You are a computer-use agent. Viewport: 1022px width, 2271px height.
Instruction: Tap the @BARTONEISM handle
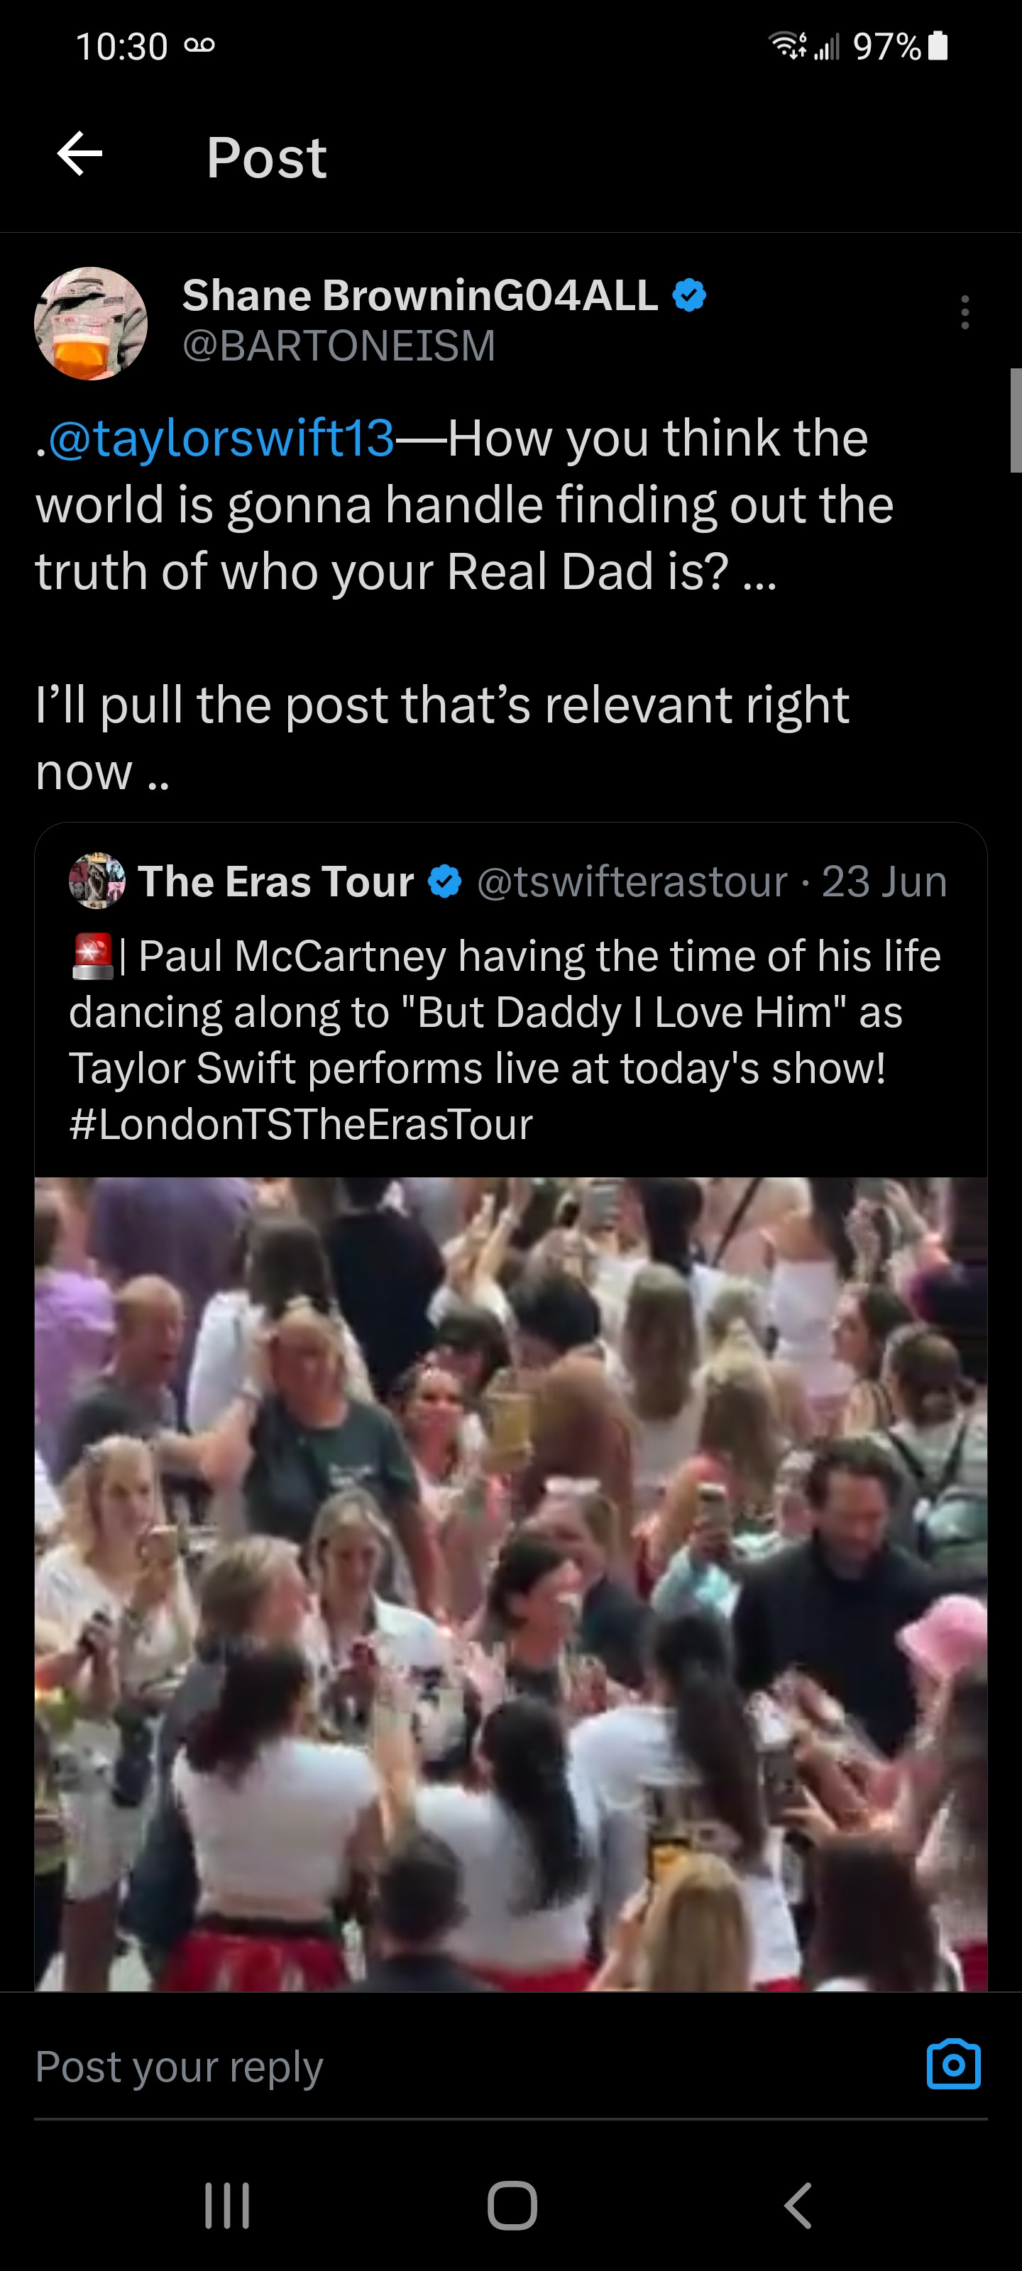point(339,346)
